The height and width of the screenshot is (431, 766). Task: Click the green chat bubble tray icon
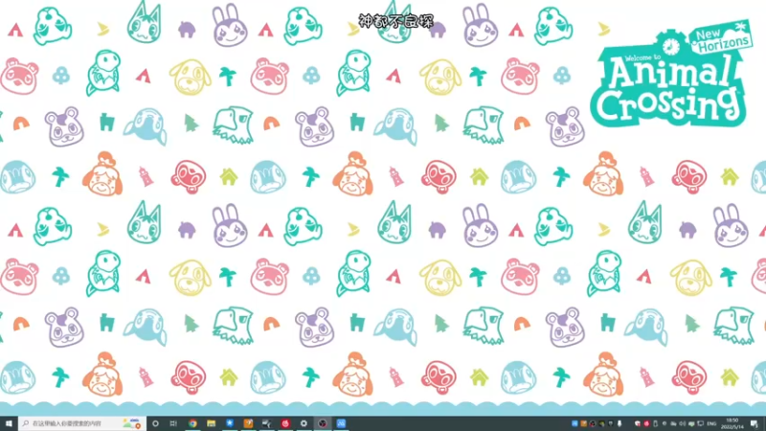click(691, 423)
